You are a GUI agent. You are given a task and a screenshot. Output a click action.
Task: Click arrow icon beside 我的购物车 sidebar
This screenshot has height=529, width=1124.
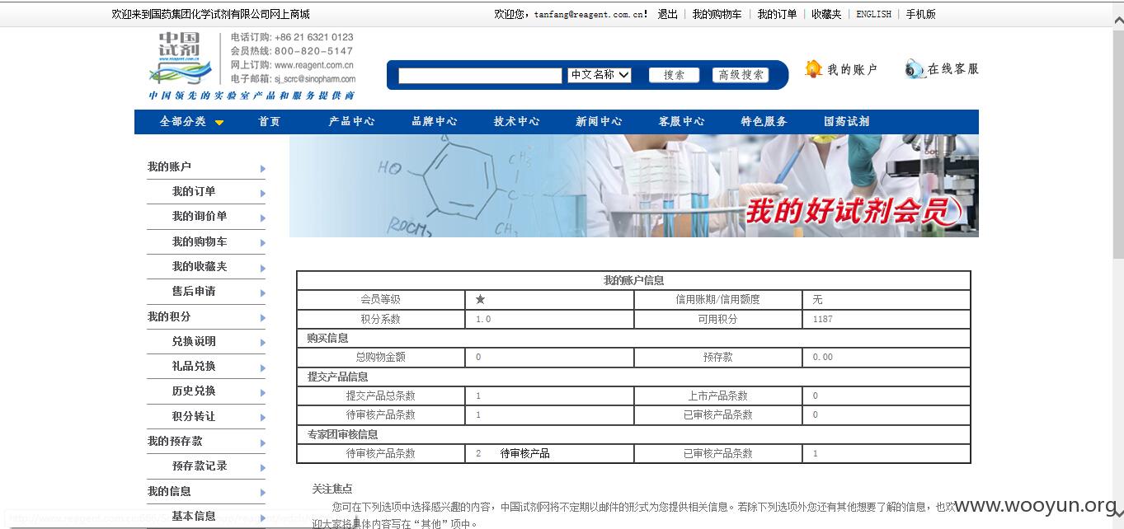263,244
